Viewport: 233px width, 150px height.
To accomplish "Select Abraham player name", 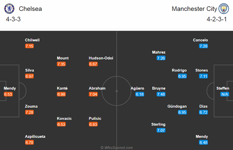I will (97, 88).
